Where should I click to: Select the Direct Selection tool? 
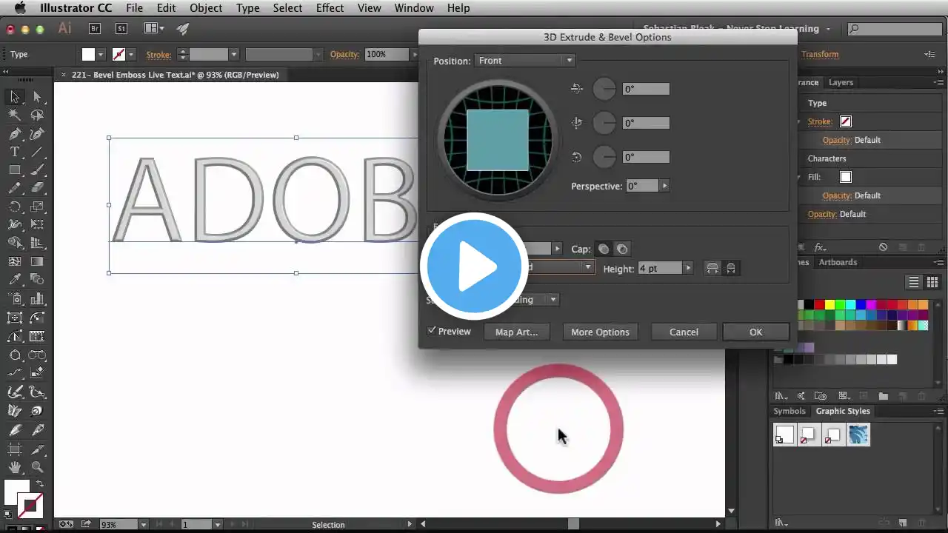pos(37,97)
